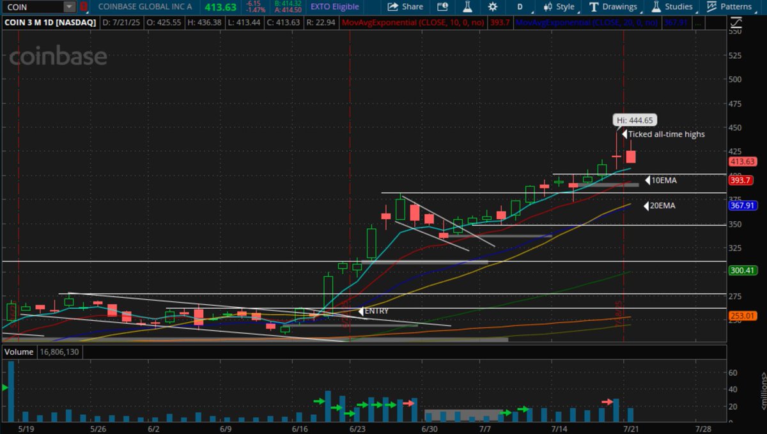Open the Drawings menu
The image size is (767, 434).
click(x=613, y=7)
